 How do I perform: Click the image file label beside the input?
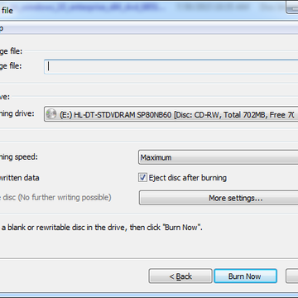[x=11, y=66]
